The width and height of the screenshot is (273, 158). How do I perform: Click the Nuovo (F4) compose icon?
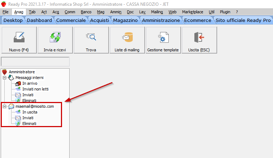(19, 37)
